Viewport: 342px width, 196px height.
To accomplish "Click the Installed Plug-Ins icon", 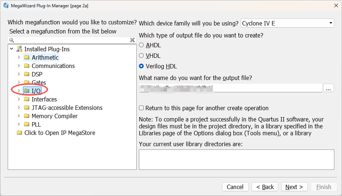I will point(19,49).
